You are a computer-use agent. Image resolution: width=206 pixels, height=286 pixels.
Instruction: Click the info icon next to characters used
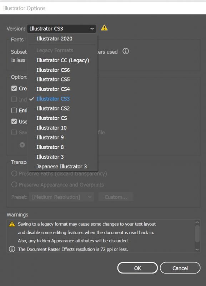point(126,51)
